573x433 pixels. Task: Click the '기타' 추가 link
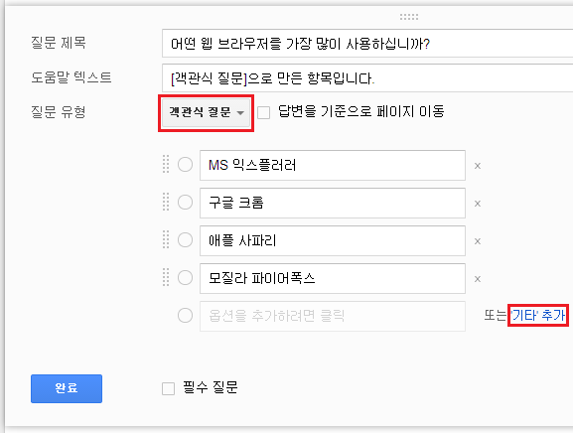pos(538,315)
